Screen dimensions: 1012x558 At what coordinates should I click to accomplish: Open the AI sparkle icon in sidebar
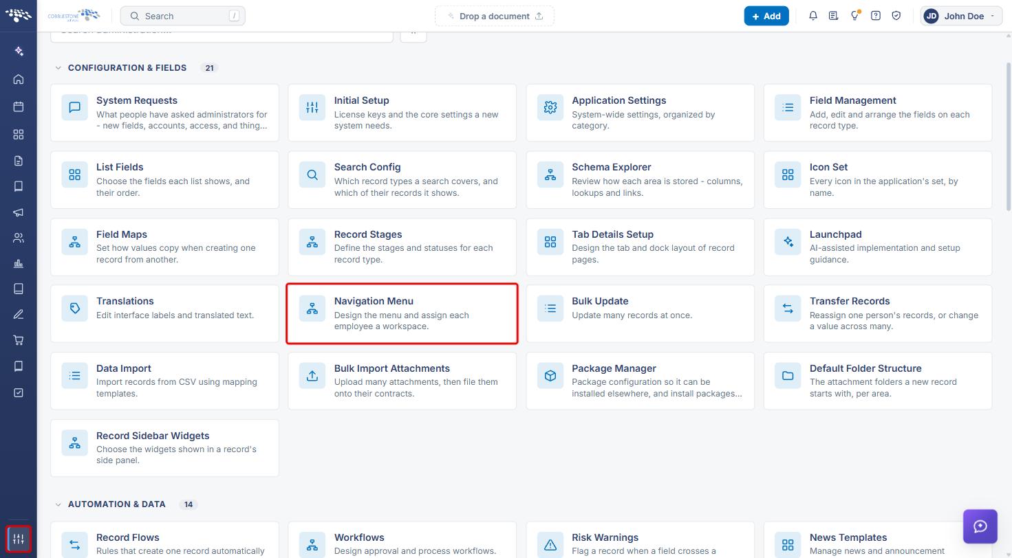click(19, 51)
